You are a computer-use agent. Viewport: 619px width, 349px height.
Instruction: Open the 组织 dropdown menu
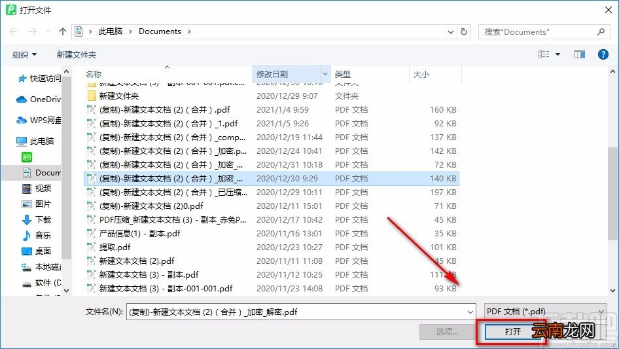[x=24, y=54]
